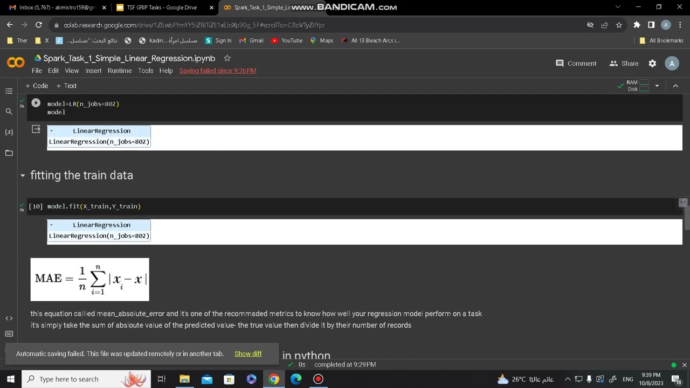Open the Windows Start menu

[x=11, y=379]
